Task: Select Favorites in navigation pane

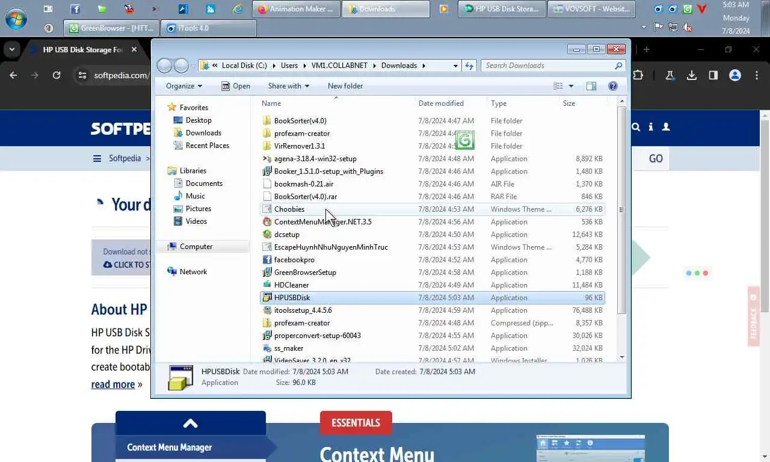Action: [194, 107]
